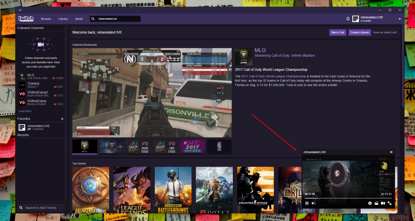Click the Have an Invite Link link
The height and width of the screenshot is (221, 415).
click(385, 32)
